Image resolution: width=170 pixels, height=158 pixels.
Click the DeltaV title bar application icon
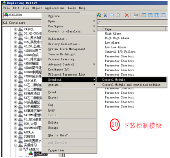(4, 3)
